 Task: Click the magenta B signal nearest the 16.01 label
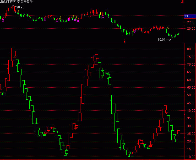[x=135, y=31]
